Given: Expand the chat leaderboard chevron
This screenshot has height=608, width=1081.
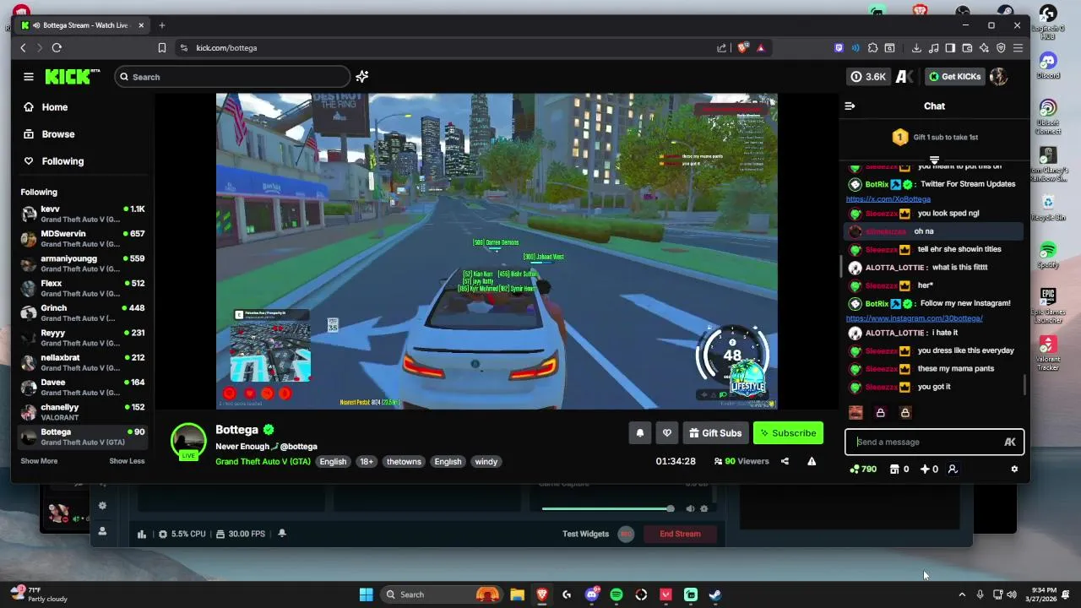Looking at the screenshot, I should 934,160.
